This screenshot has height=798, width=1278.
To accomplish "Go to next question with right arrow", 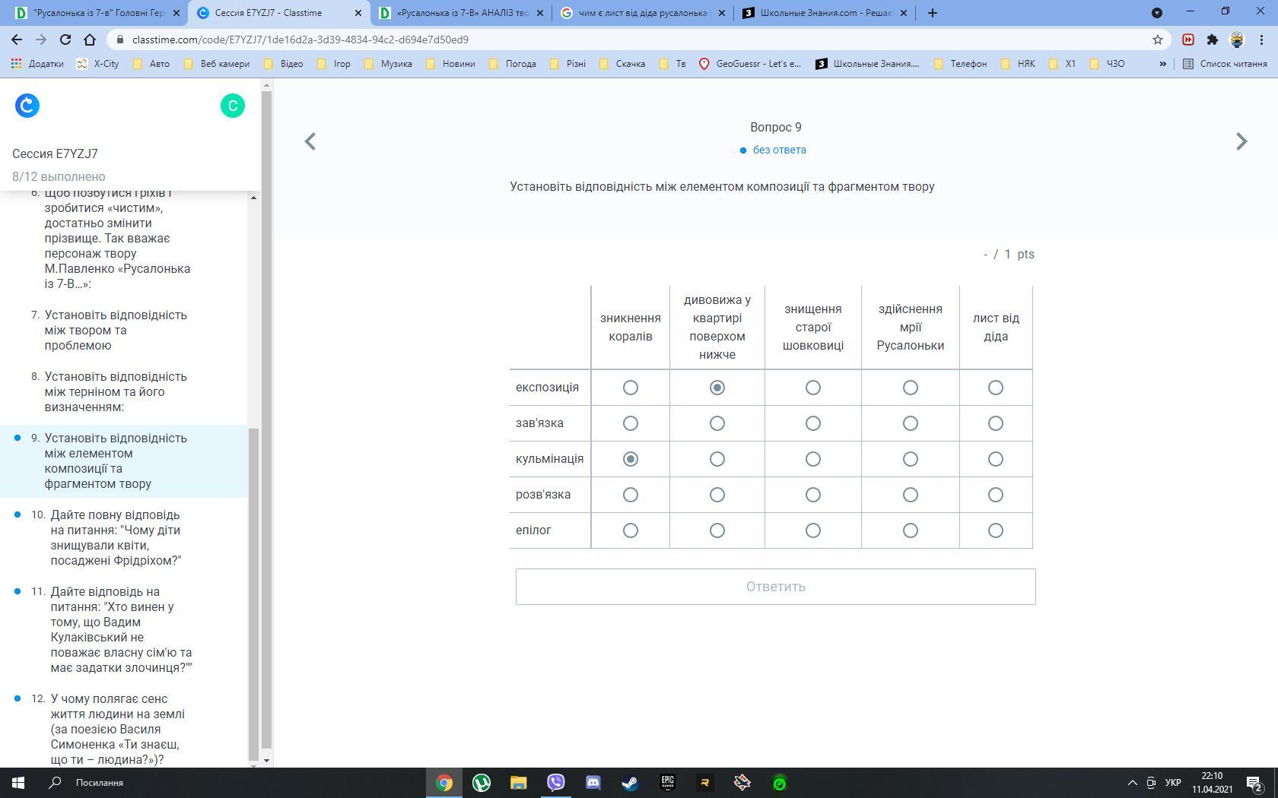I will tap(1241, 141).
